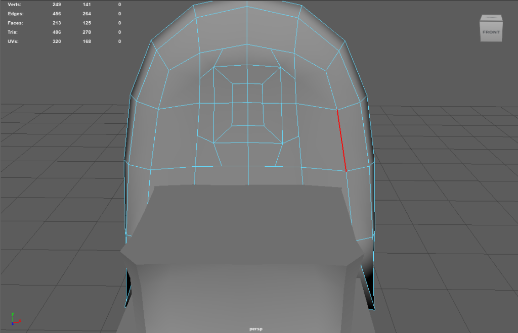Click the top face of the ViewCube

[491, 19]
